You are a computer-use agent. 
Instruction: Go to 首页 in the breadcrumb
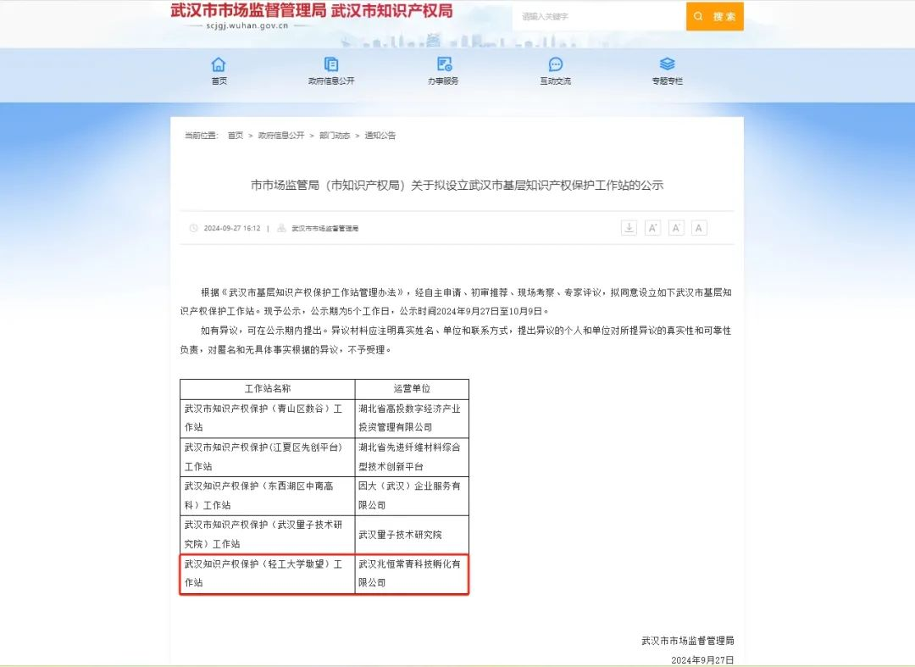236,136
